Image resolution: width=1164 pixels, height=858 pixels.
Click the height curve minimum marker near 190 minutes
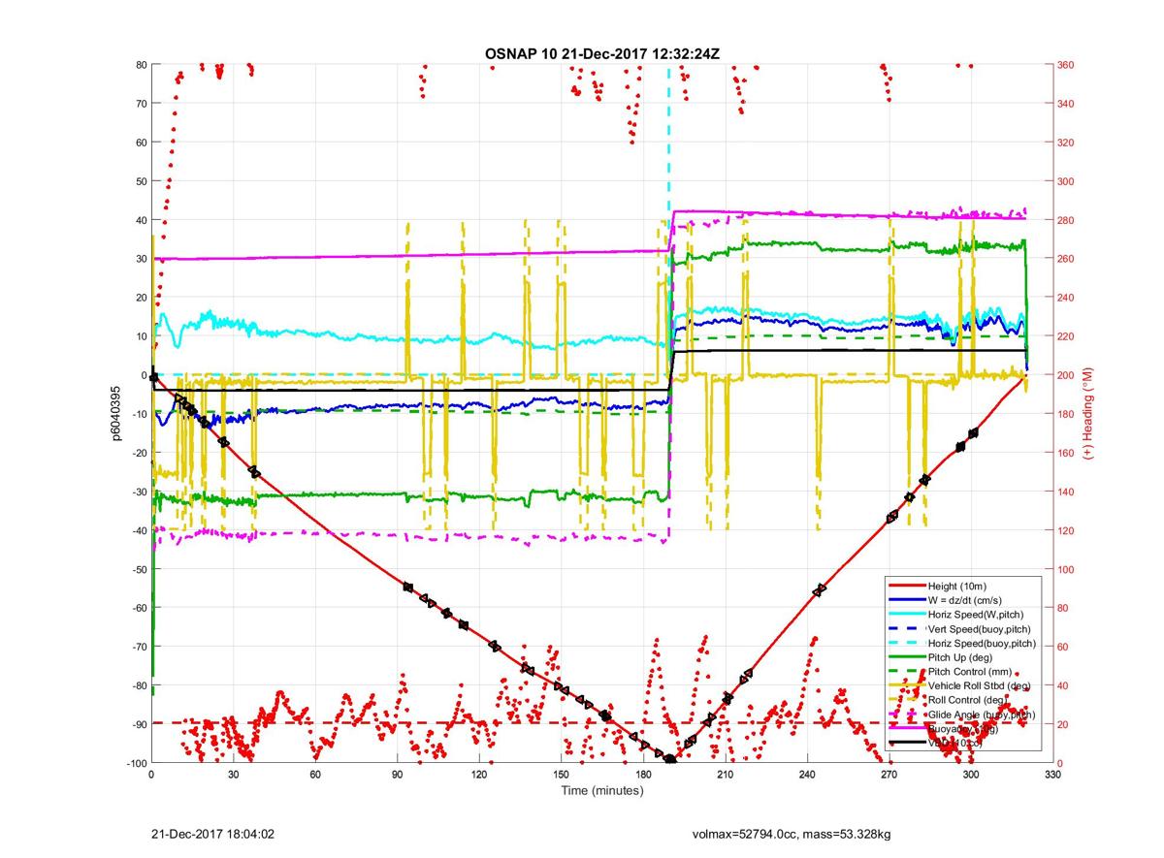[x=669, y=759]
